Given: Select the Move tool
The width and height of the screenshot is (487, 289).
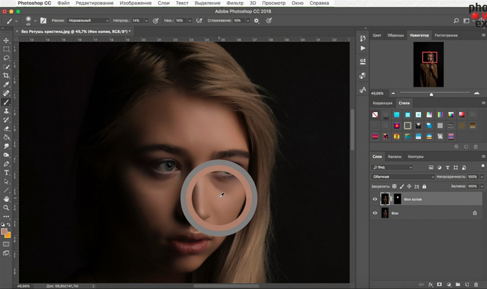Looking at the screenshot, I should pyautogui.click(x=6, y=40).
